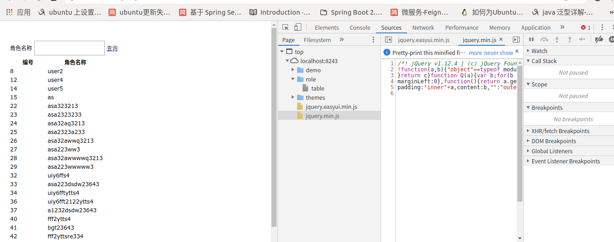Expand the demo folder
The image size is (614, 242).
(x=293, y=70)
